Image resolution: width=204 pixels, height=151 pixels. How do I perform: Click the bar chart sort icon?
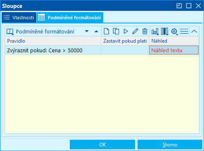155,31
